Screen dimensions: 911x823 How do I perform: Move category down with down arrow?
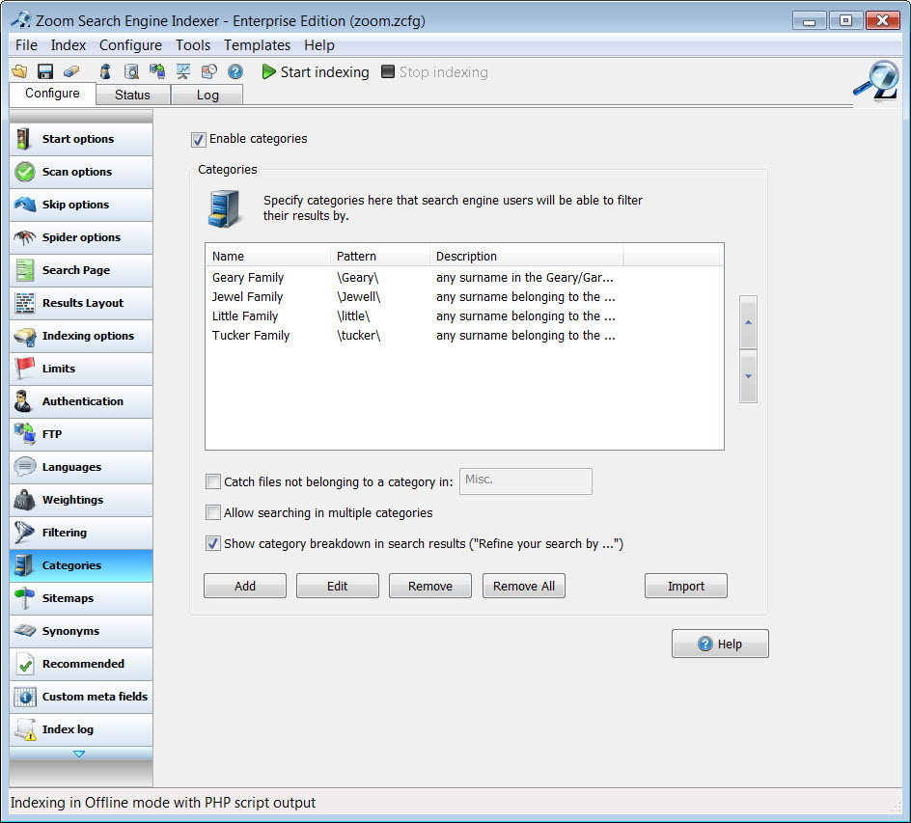pos(748,376)
